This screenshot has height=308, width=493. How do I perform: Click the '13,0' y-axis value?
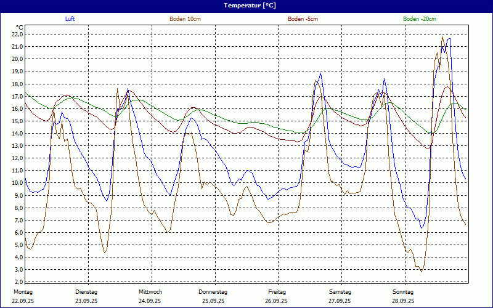point(18,146)
